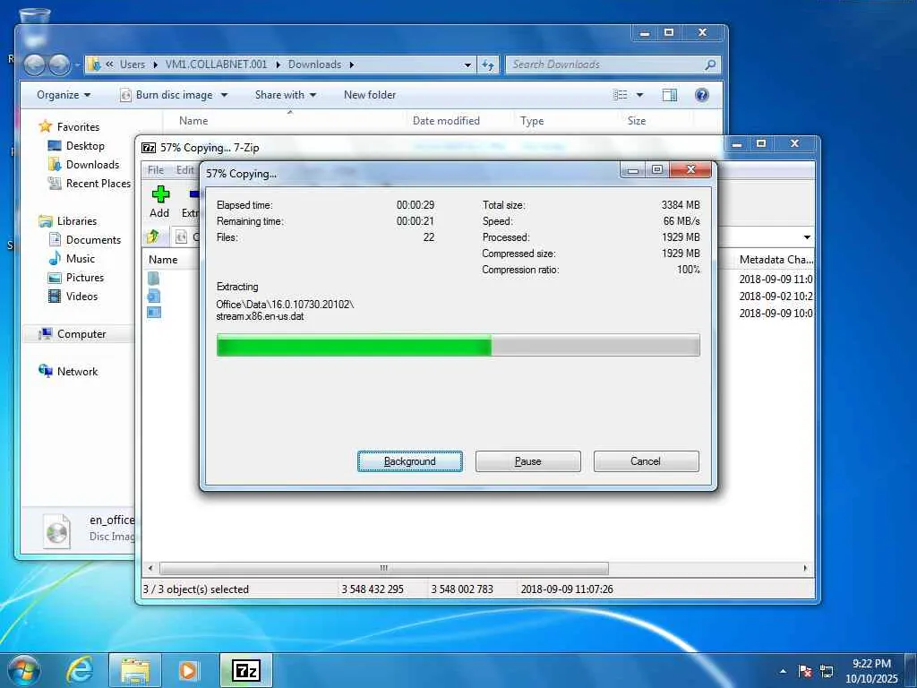
Task: Open the Music library
Action: coord(80,258)
